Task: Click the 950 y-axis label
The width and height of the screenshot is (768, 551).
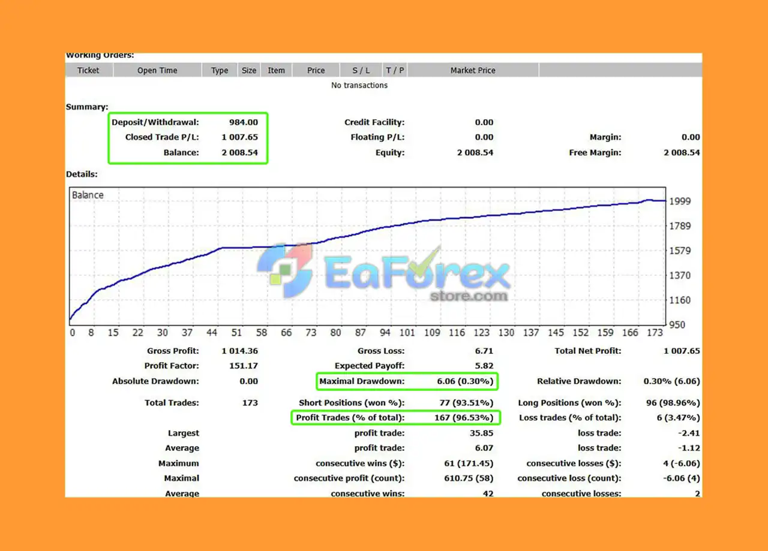Action: (677, 325)
